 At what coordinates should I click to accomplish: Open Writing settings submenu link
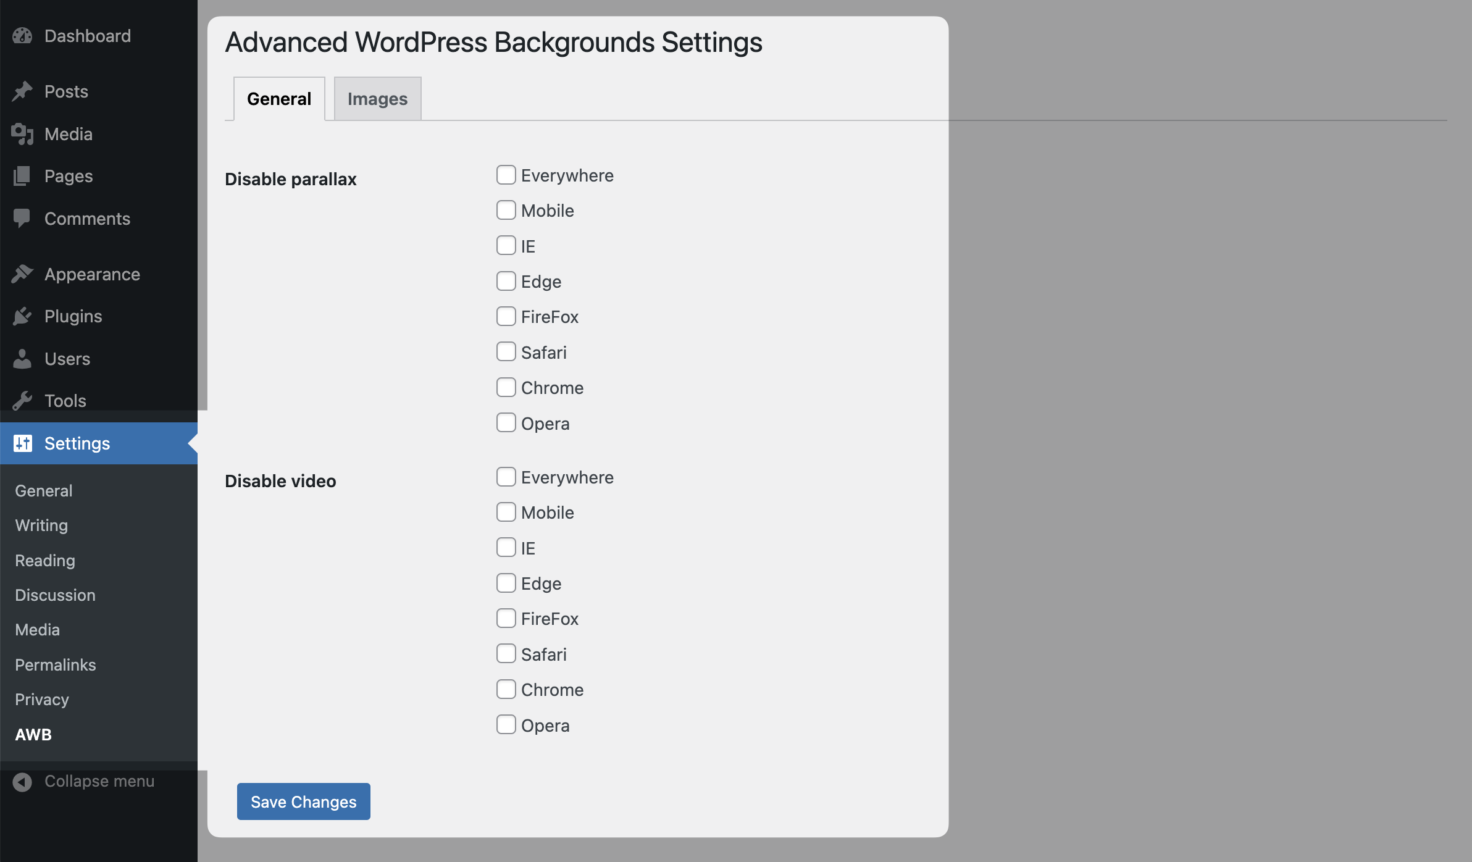click(x=41, y=525)
